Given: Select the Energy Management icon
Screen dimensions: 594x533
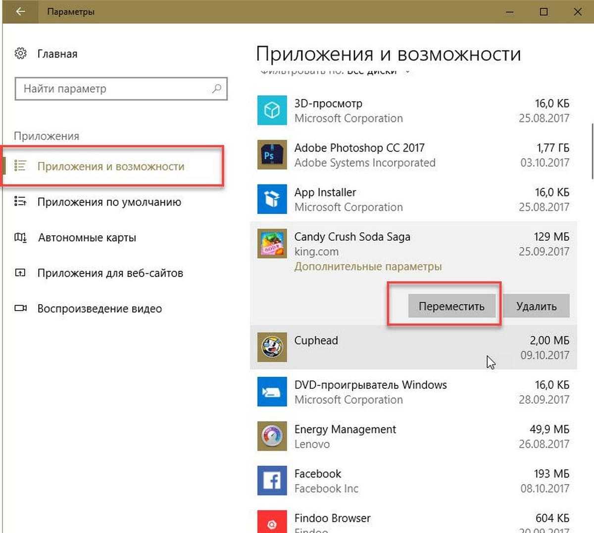Looking at the screenshot, I should [x=272, y=436].
